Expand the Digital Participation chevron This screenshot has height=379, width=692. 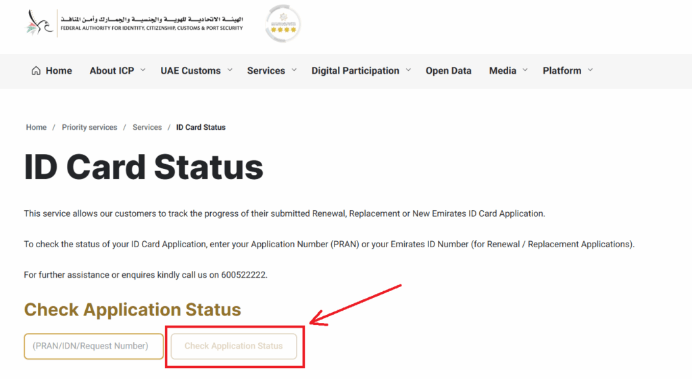408,70
